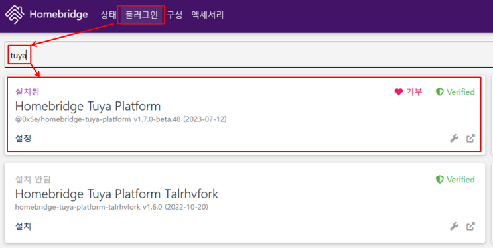Open the 플러그인 tab
The image size is (493, 248).
[141, 15]
